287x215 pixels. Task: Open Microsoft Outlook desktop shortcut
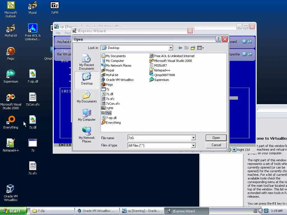tap(11, 10)
